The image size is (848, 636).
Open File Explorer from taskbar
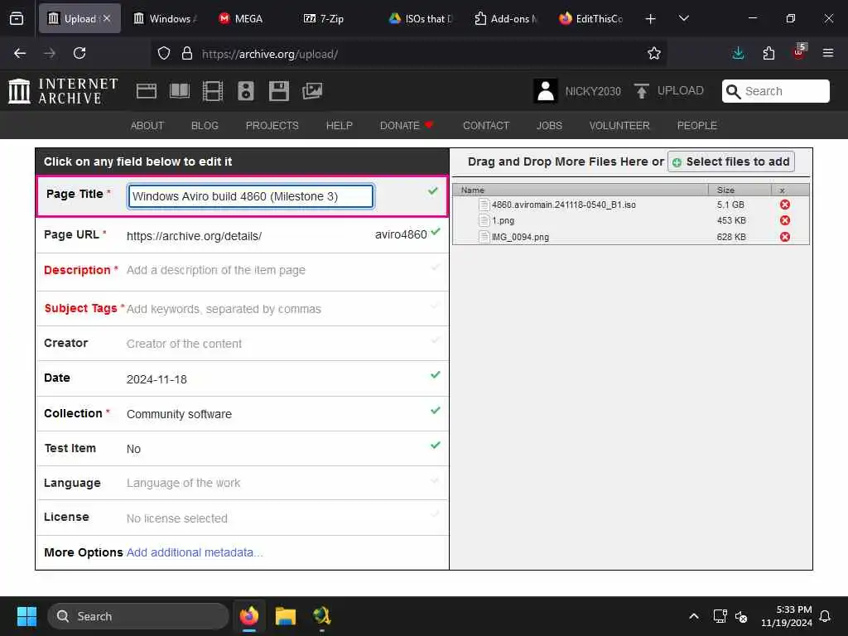285,616
